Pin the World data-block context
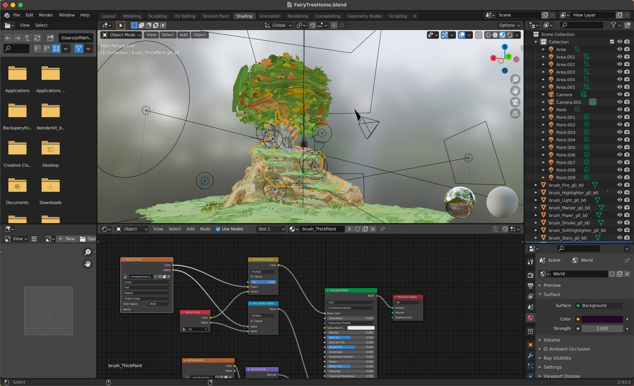The image size is (634, 386). pos(626,260)
